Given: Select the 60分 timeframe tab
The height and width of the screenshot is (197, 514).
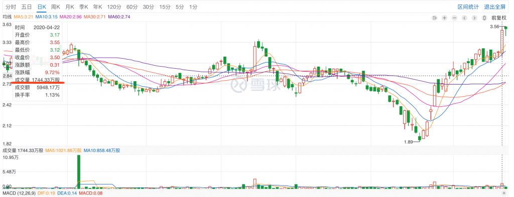Looking at the screenshot, I should (132, 7).
